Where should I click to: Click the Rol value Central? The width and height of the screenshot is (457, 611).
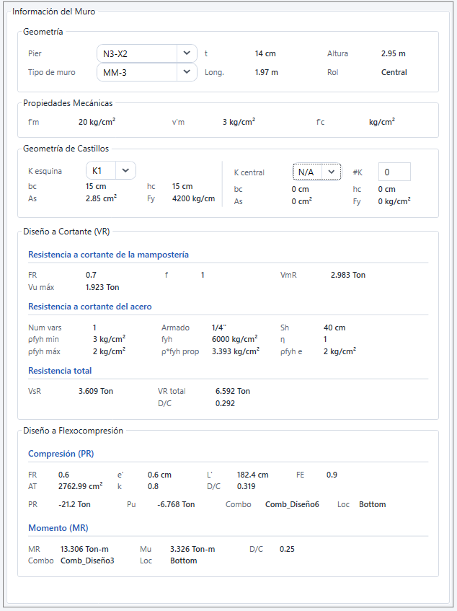[394, 72]
